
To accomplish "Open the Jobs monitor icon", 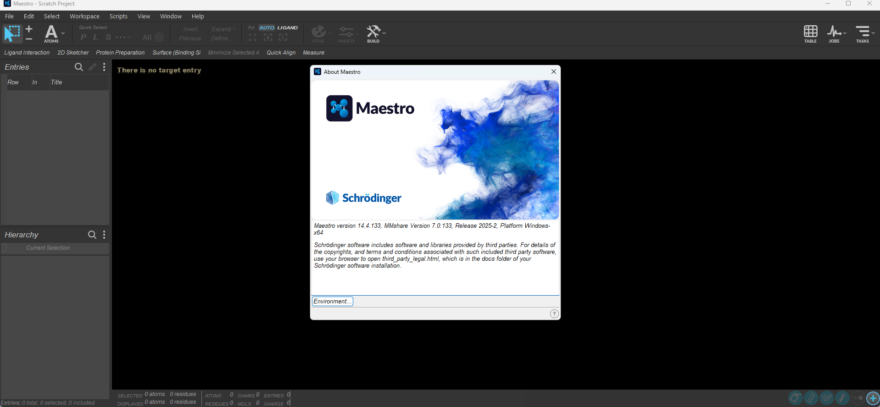I will pyautogui.click(x=834, y=34).
